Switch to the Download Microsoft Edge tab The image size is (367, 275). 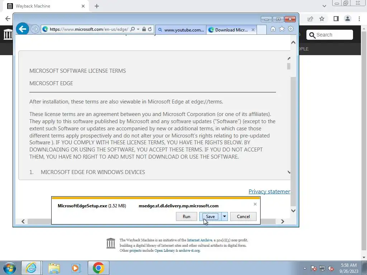pos(228,30)
